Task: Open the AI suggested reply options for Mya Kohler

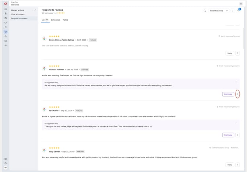Action: (236, 123)
